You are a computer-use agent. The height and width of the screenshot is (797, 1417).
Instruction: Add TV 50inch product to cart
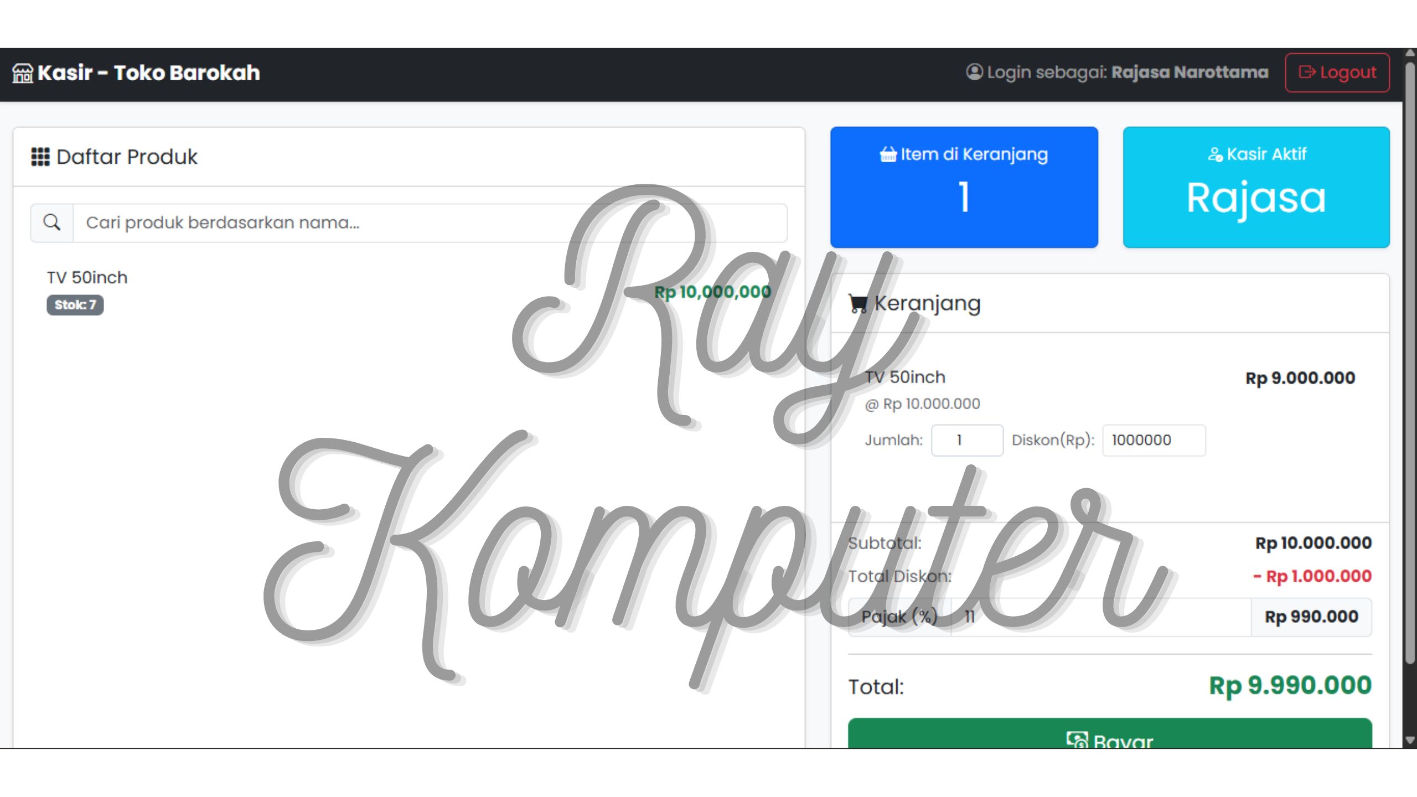coord(408,291)
